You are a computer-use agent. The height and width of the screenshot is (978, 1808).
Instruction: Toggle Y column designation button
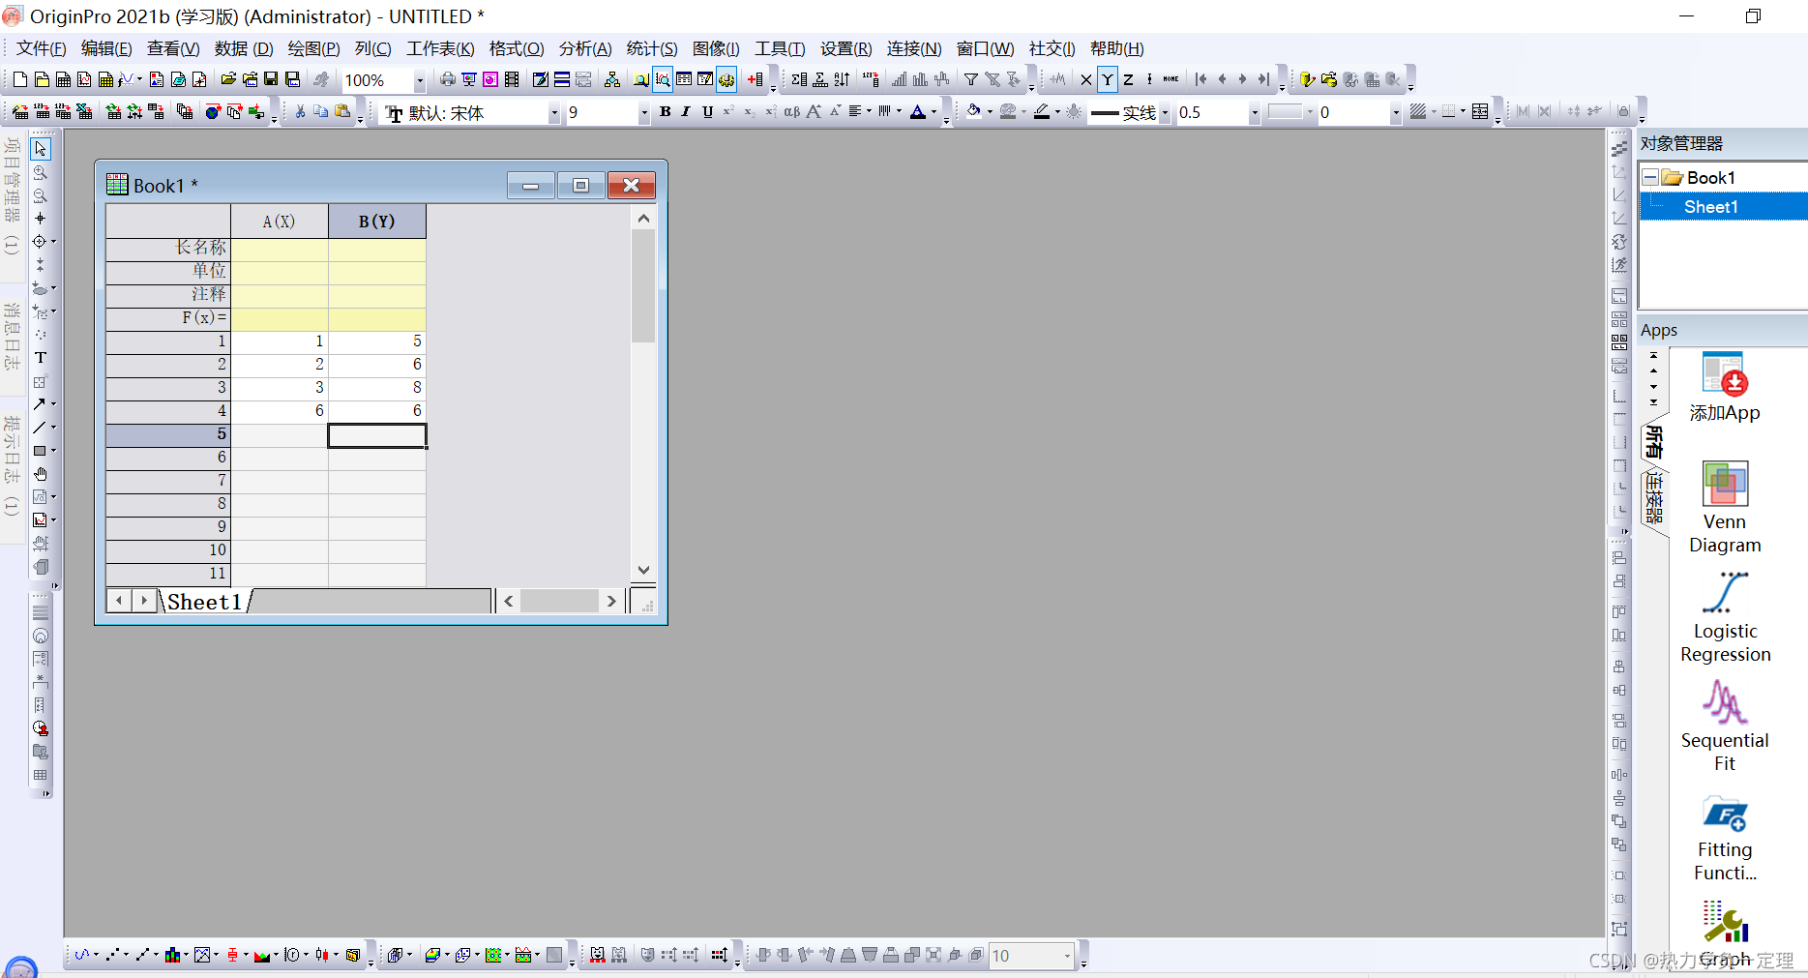point(1107,79)
